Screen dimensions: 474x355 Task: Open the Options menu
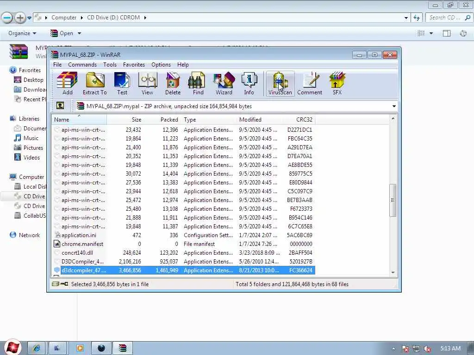pos(161,65)
